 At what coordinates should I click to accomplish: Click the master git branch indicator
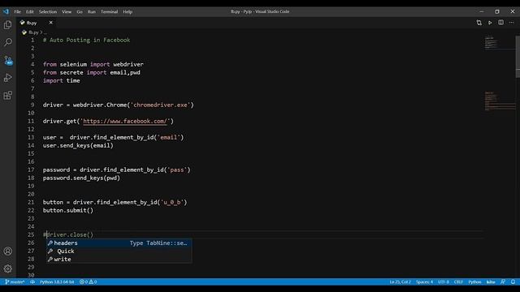[x=15, y=281]
